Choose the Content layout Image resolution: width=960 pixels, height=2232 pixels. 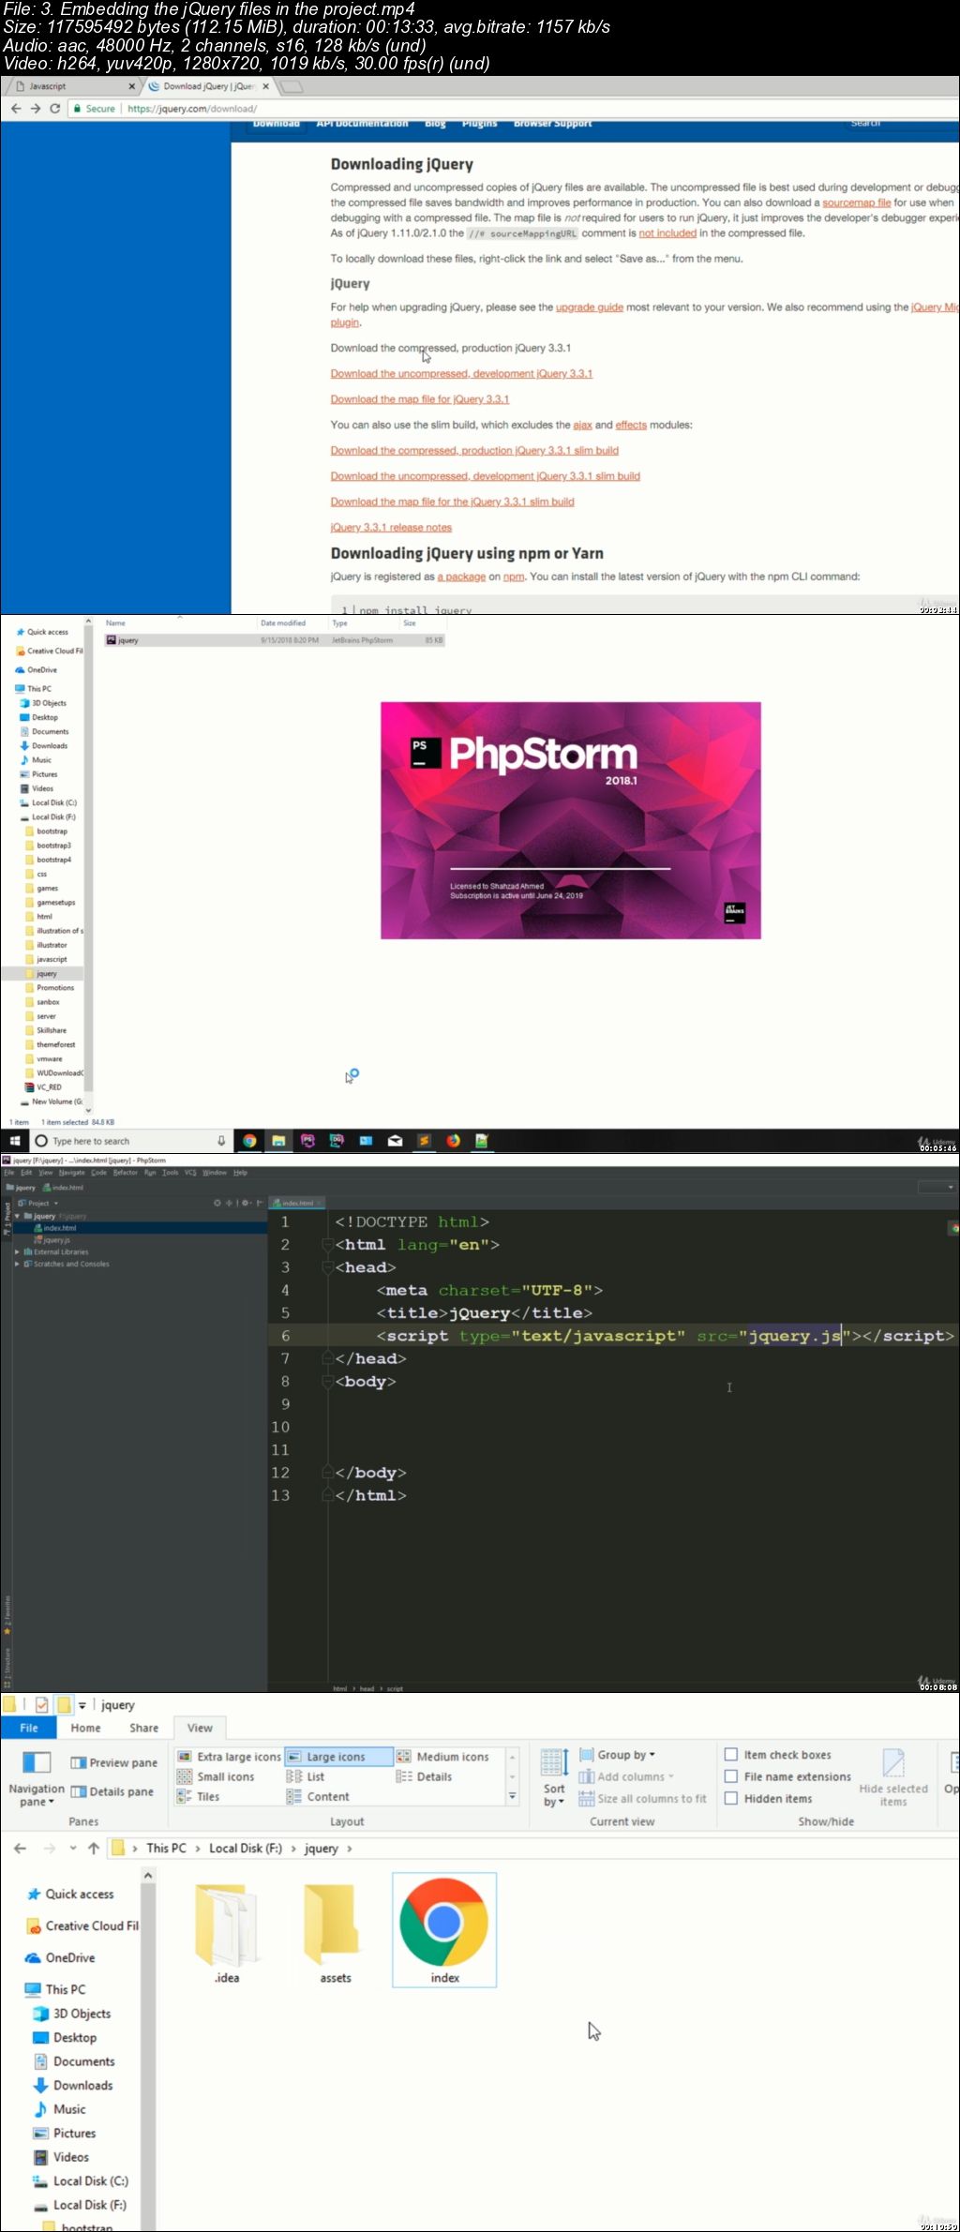(x=318, y=1797)
